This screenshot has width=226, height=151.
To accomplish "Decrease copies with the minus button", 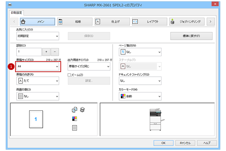I will [55, 52].
